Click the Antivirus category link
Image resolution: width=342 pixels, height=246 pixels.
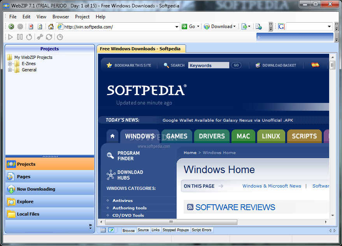tap(123, 200)
